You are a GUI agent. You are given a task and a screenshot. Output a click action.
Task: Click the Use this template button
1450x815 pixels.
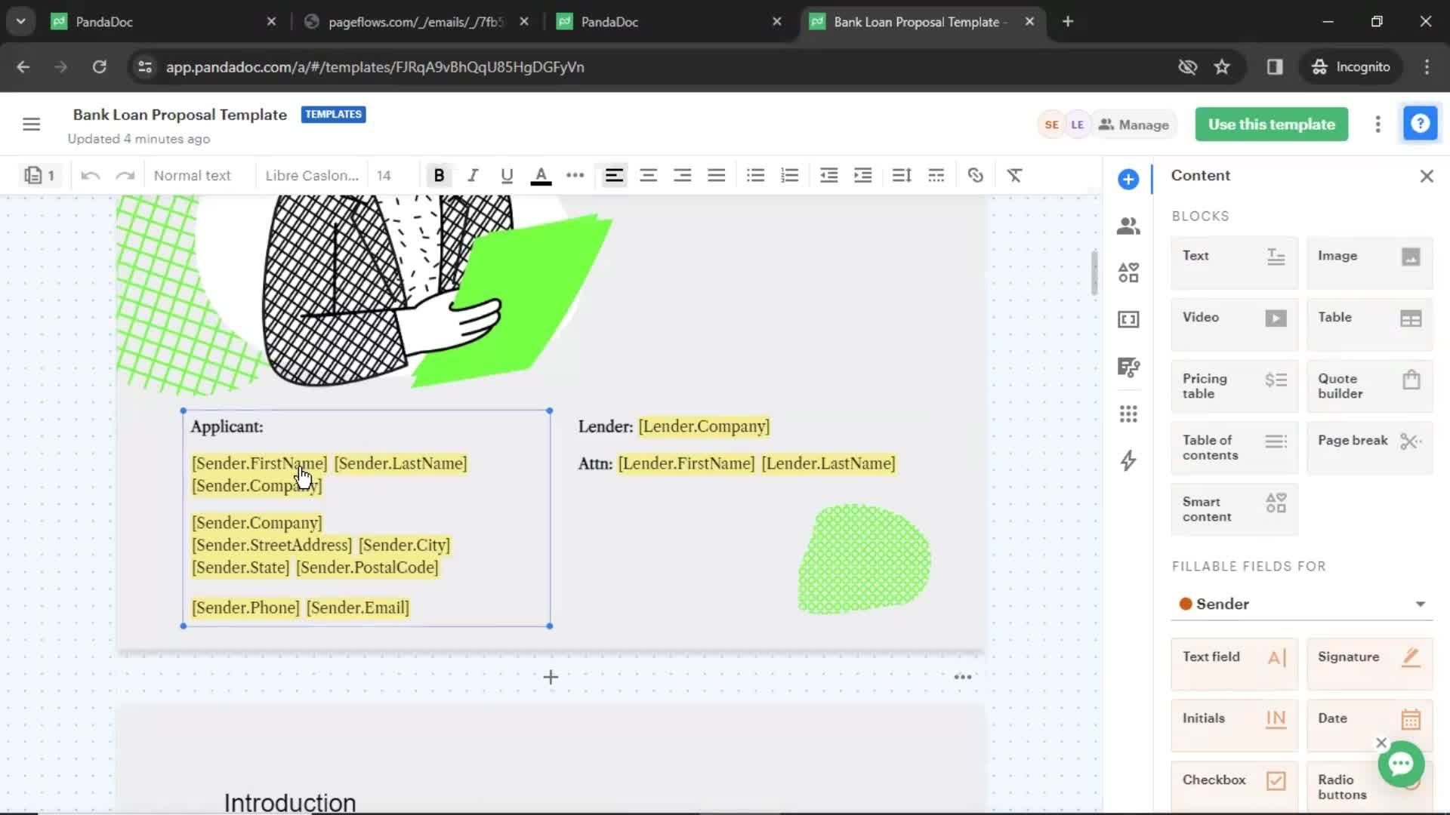click(x=1272, y=124)
